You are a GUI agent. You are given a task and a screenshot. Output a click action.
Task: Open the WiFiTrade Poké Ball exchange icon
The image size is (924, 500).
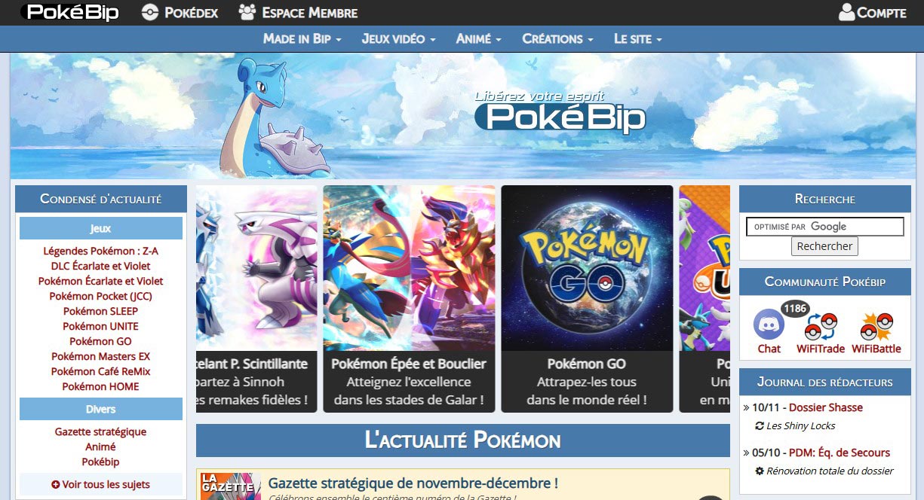[821, 327]
